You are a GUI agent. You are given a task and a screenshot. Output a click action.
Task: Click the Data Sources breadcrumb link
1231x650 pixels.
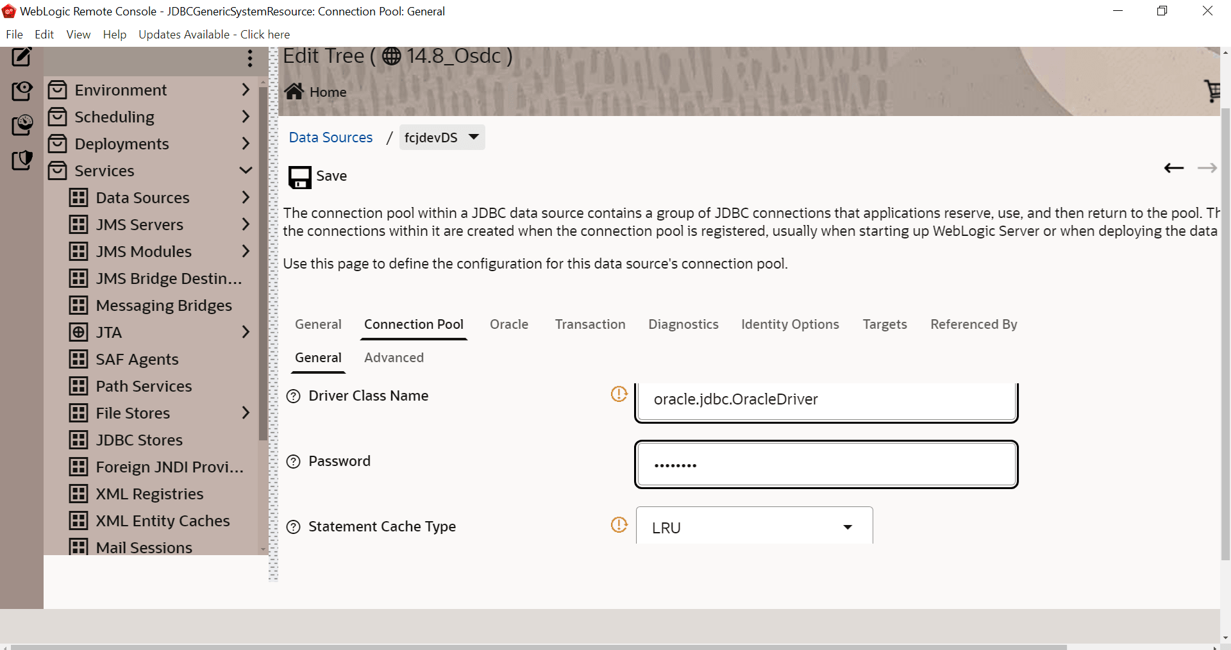331,138
